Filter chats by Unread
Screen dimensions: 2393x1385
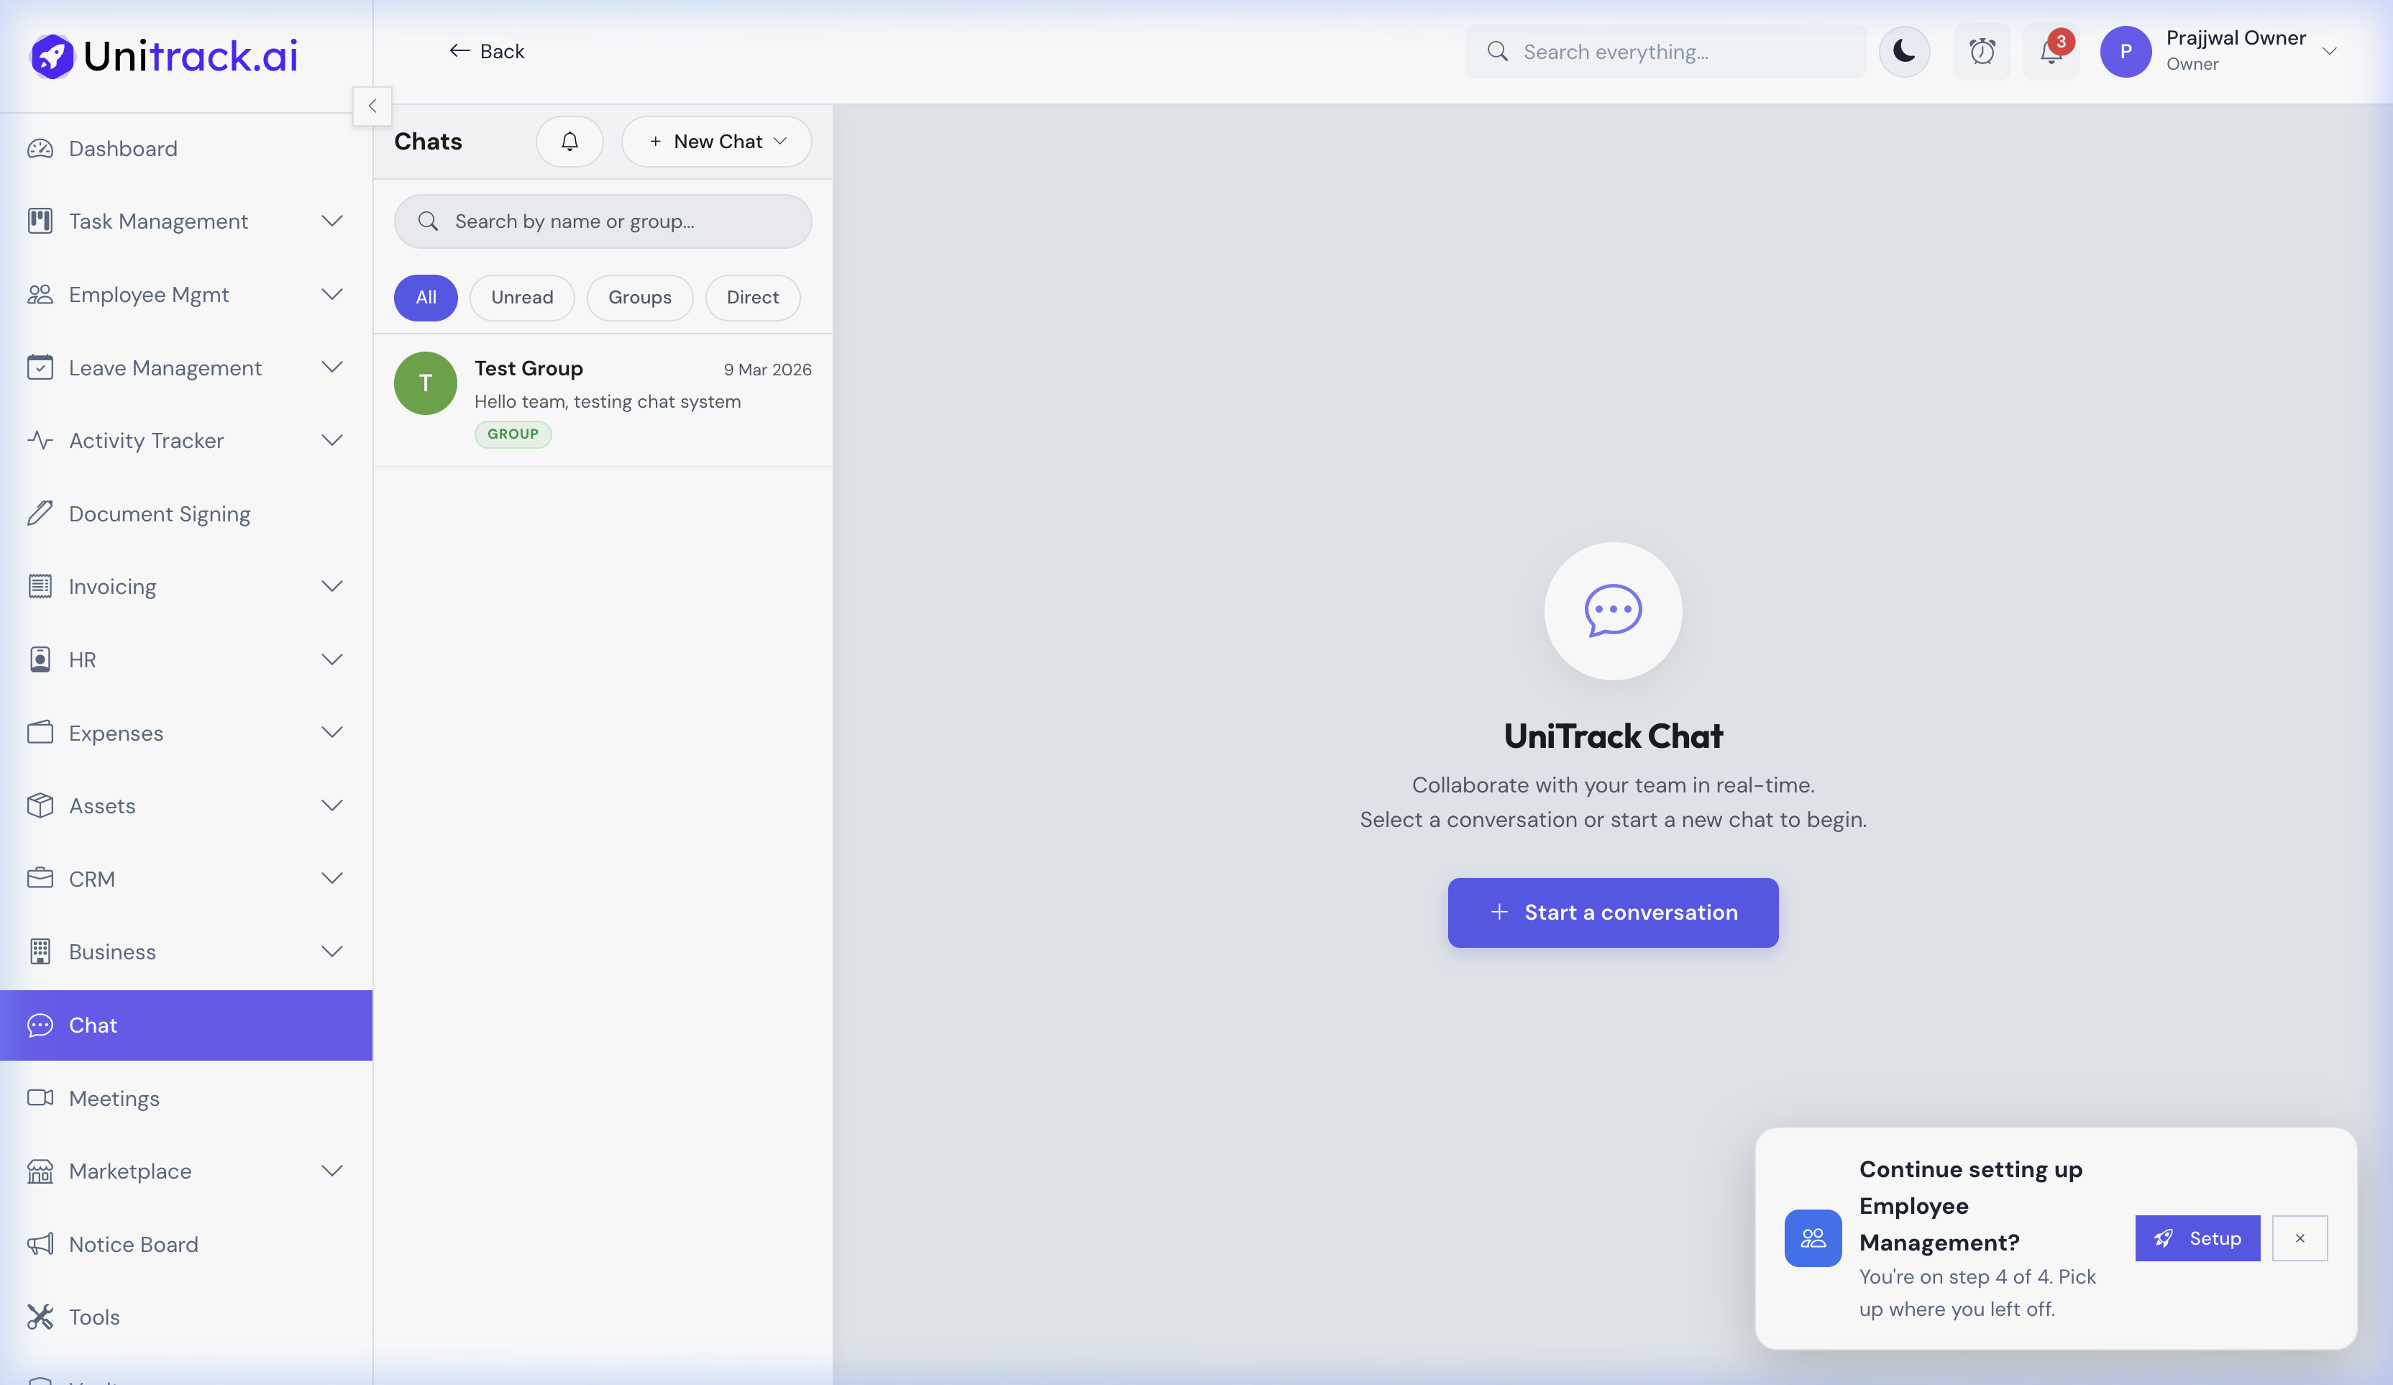(521, 297)
